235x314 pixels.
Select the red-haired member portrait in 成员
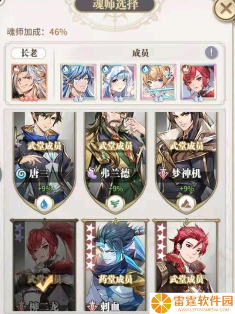tap(198, 82)
